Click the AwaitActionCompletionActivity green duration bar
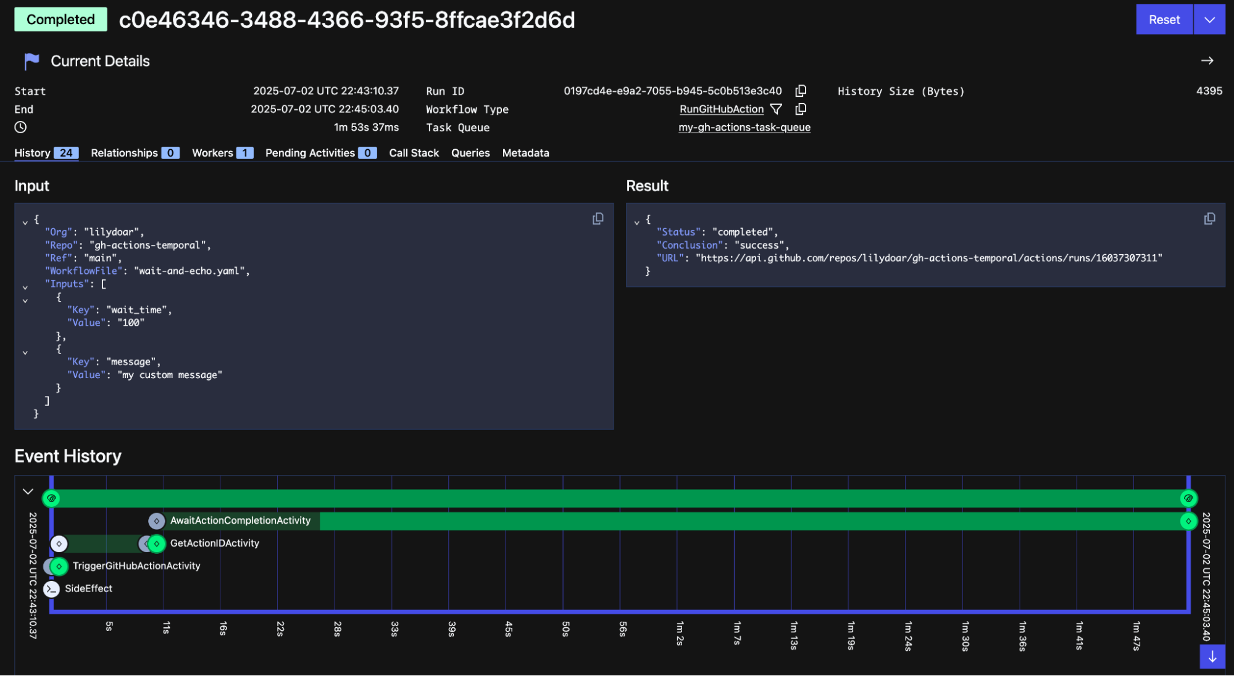The height and width of the screenshot is (676, 1234). (x=750, y=521)
